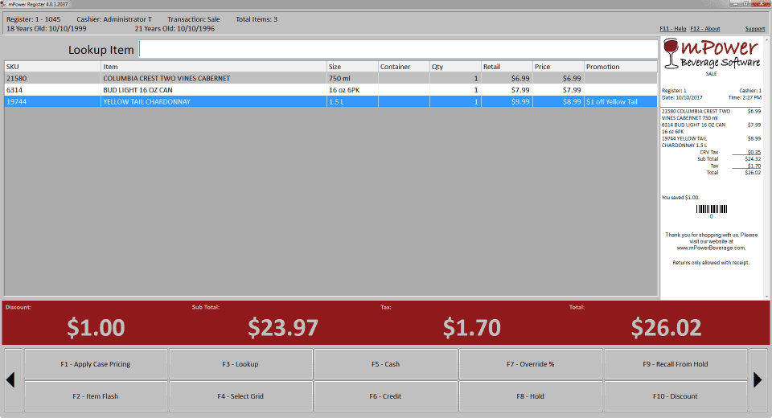The image size is (772, 418).
Task: Select the COLUMBIA CREST TWO VINES CABERNET row
Action: (331, 78)
